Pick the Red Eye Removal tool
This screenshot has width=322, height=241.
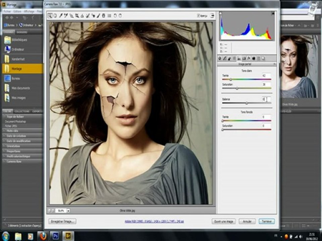(93, 16)
